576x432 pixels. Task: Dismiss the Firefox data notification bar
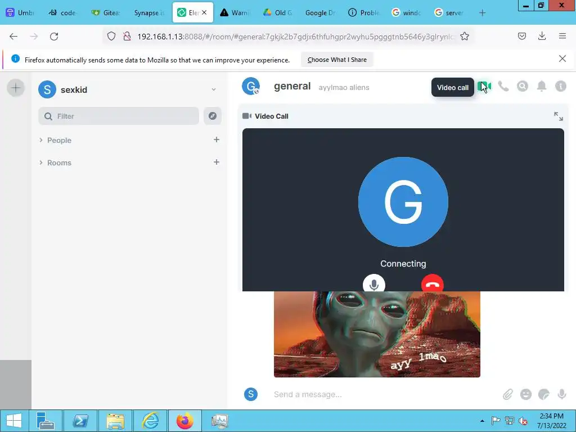click(x=562, y=58)
